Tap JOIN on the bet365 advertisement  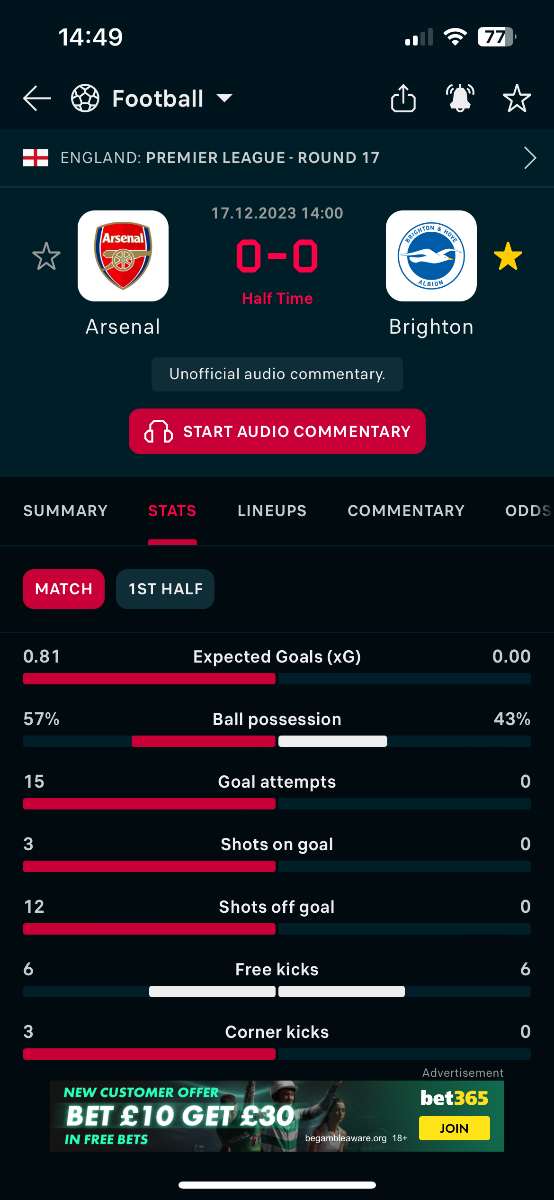click(x=454, y=1128)
